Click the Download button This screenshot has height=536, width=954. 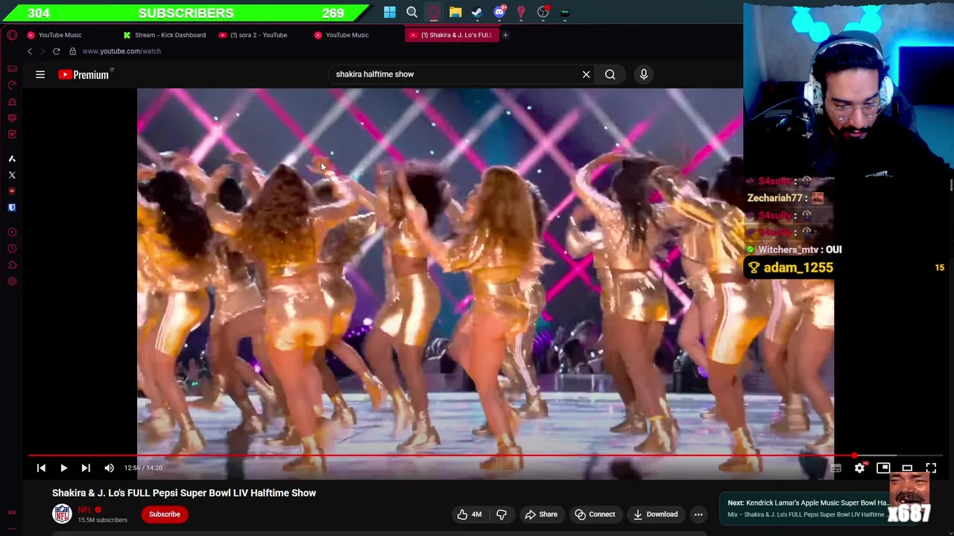(655, 514)
